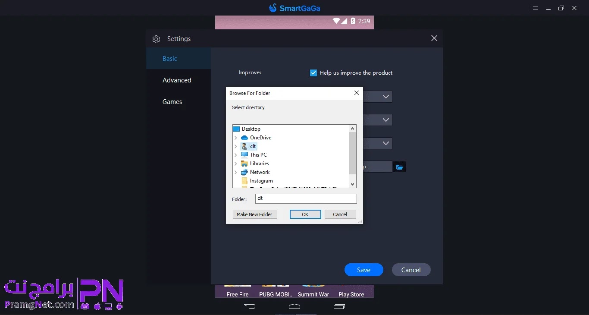The height and width of the screenshot is (315, 589).
Task: Click the folder tree scrollbar down arrow
Action: [x=353, y=184]
